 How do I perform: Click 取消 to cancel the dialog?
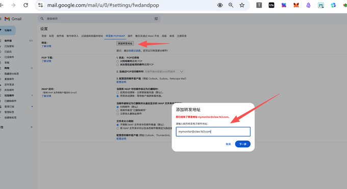tap(228, 144)
